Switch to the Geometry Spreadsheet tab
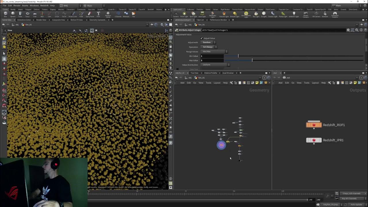 coord(99,20)
